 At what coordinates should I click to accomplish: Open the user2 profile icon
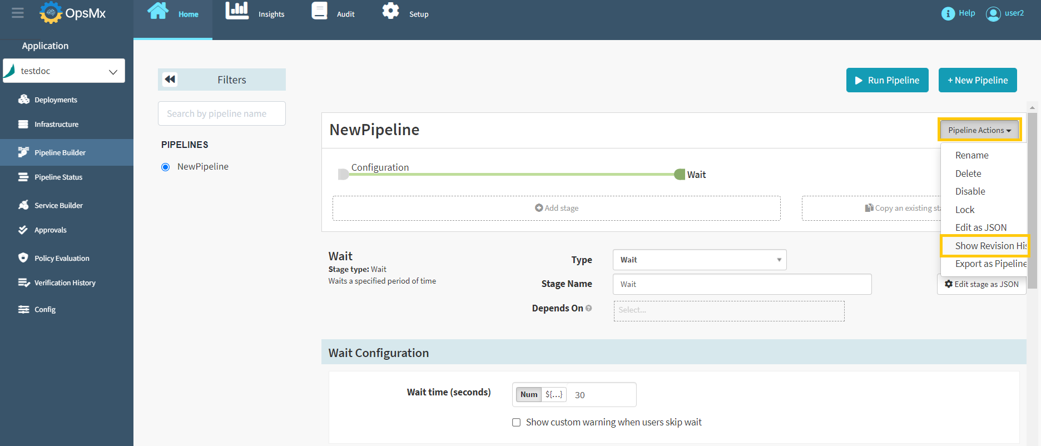pyautogui.click(x=993, y=13)
